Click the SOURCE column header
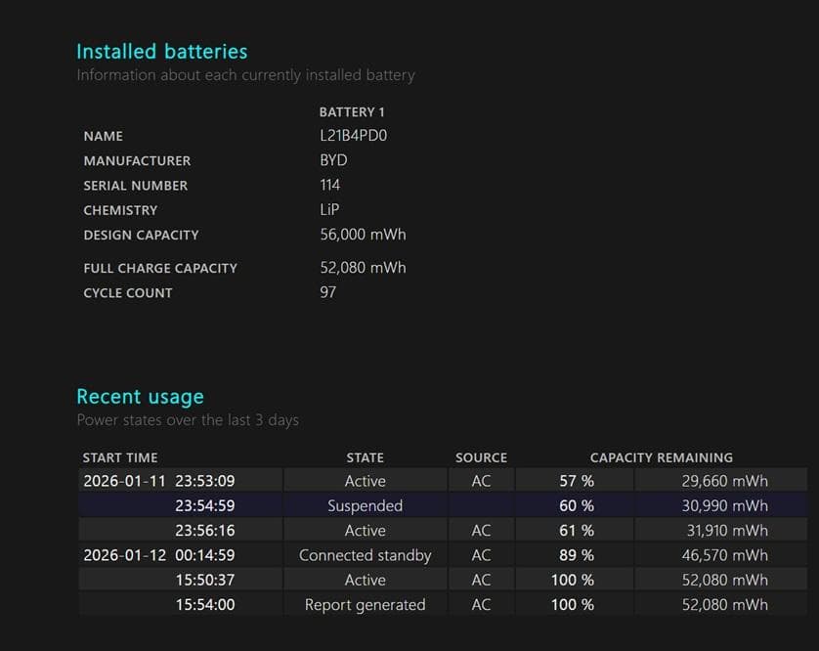 481,457
